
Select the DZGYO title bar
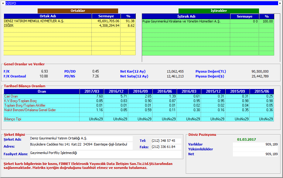(x=142, y=3)
